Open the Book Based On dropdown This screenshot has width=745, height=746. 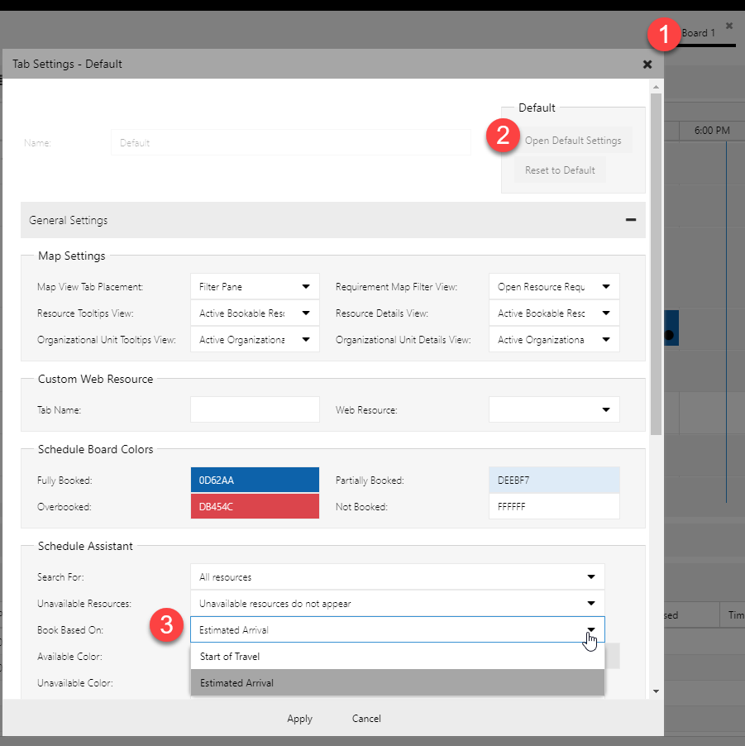(x=591, y=629)
